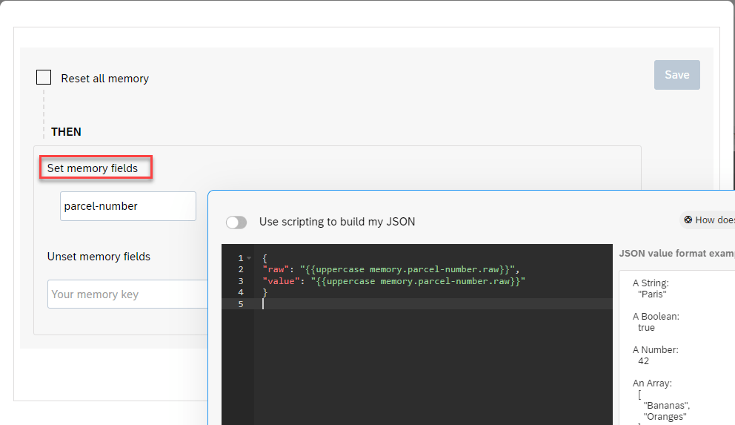Click the Save button
This screenshot has height=425, width=735.
[676, 75]
